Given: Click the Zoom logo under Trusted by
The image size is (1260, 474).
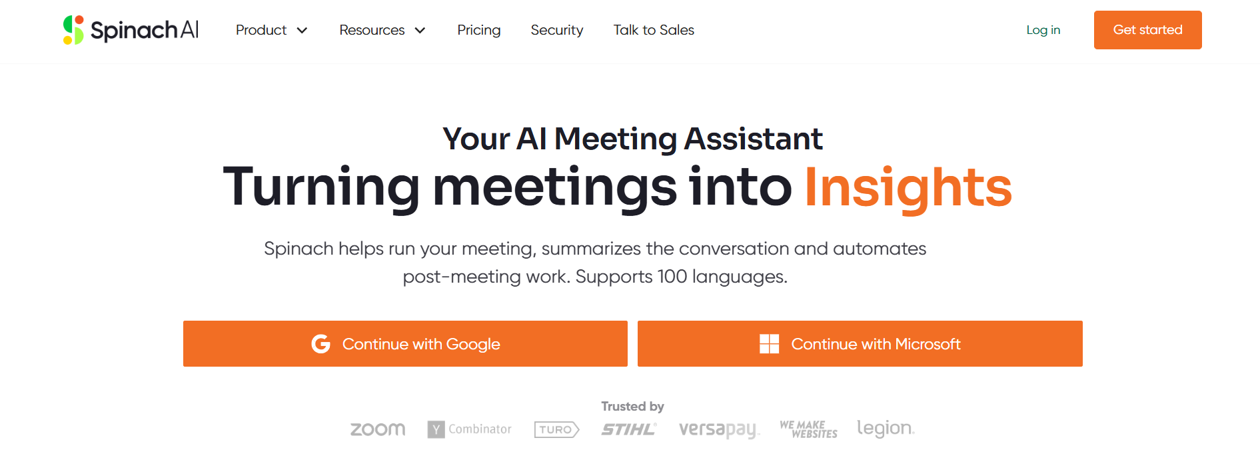Looking at the screenshot, I should [378, 429].
